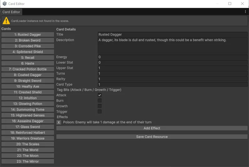Close the Card Editor window
The height and width of the screenshot is (167, 249).
[x=242, y=4]
